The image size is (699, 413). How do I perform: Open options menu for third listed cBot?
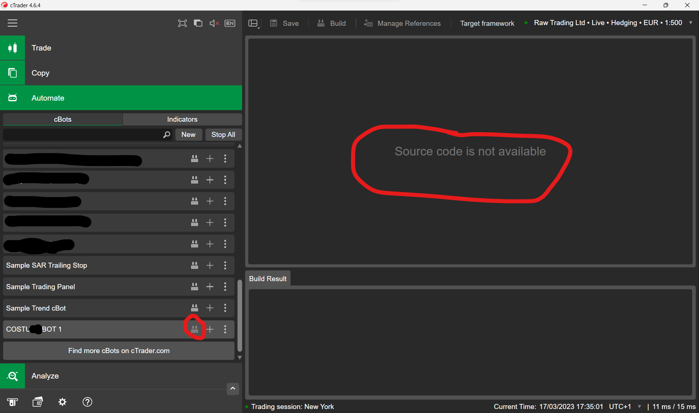(x=225, y=201)
